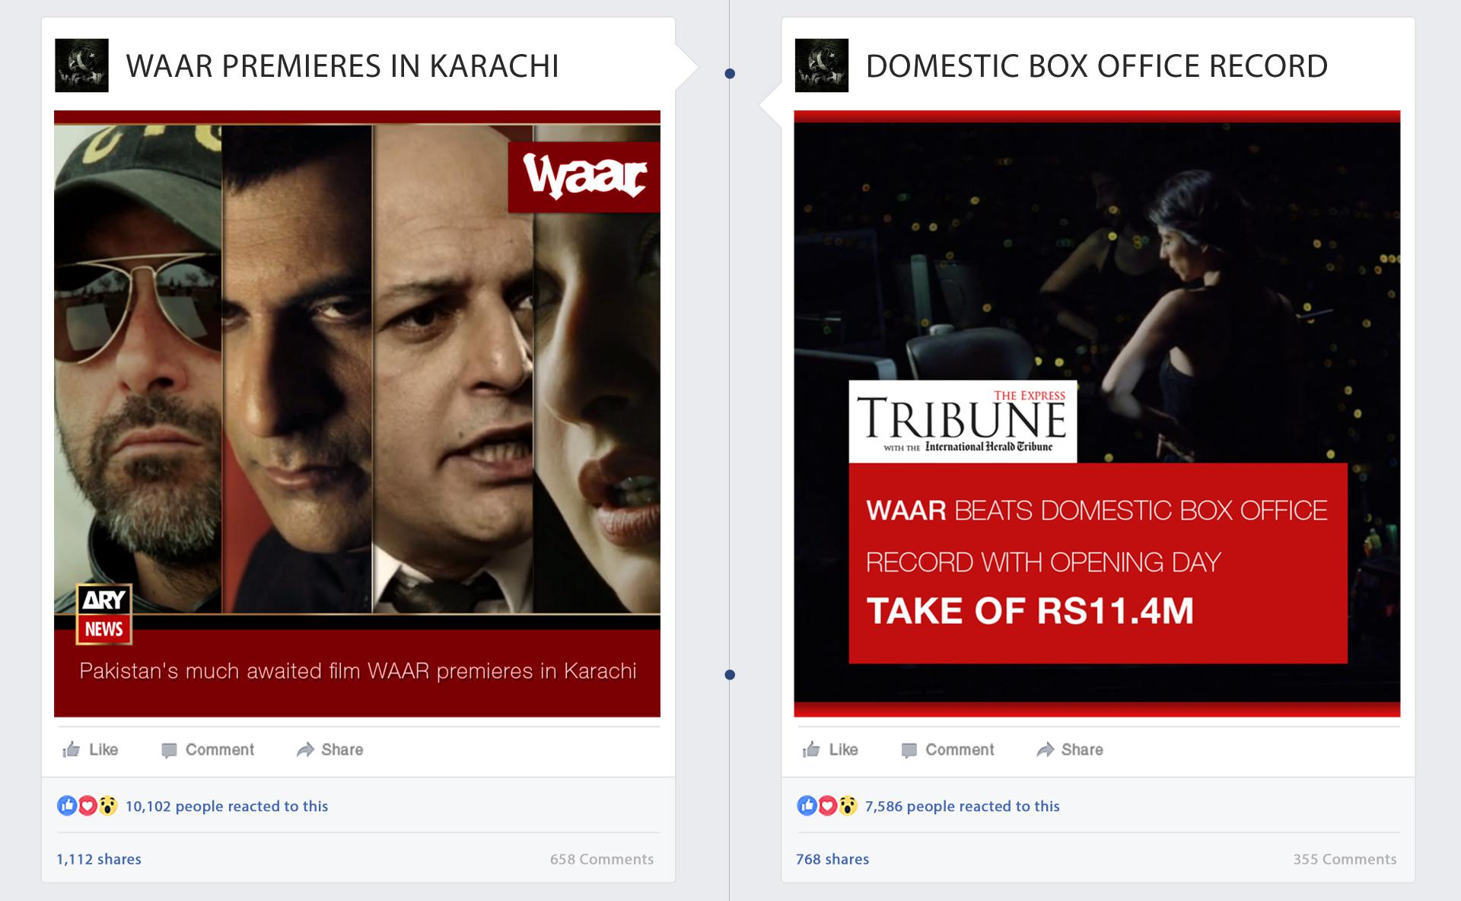This screenshot has width=1461, height=901.
Task: Open '10,102 people reacted to this' list
Action: coord(226,806)
